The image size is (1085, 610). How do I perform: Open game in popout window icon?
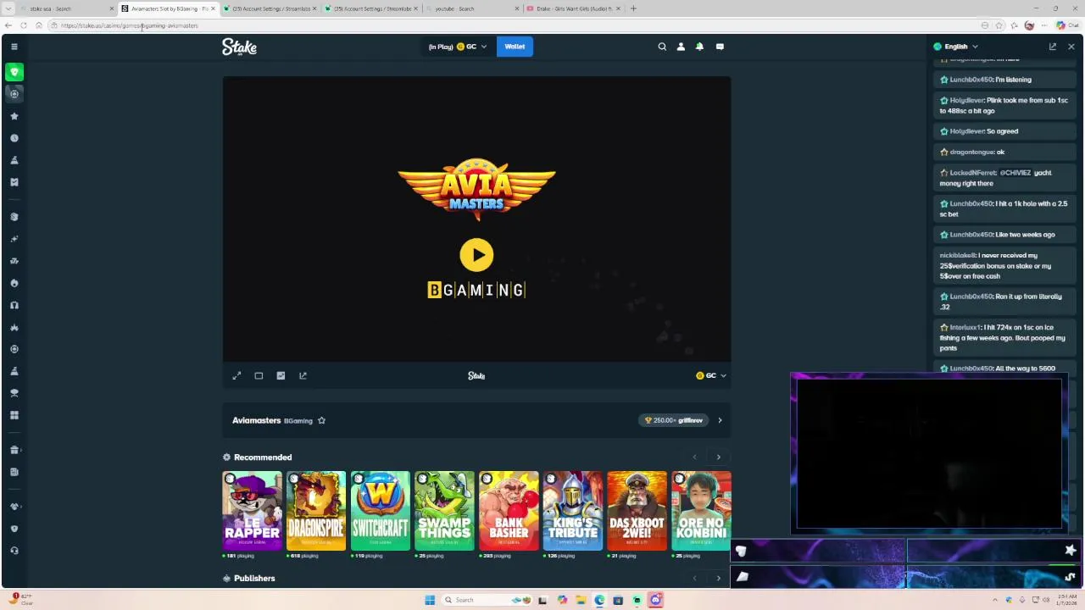(x=303, y=375)
